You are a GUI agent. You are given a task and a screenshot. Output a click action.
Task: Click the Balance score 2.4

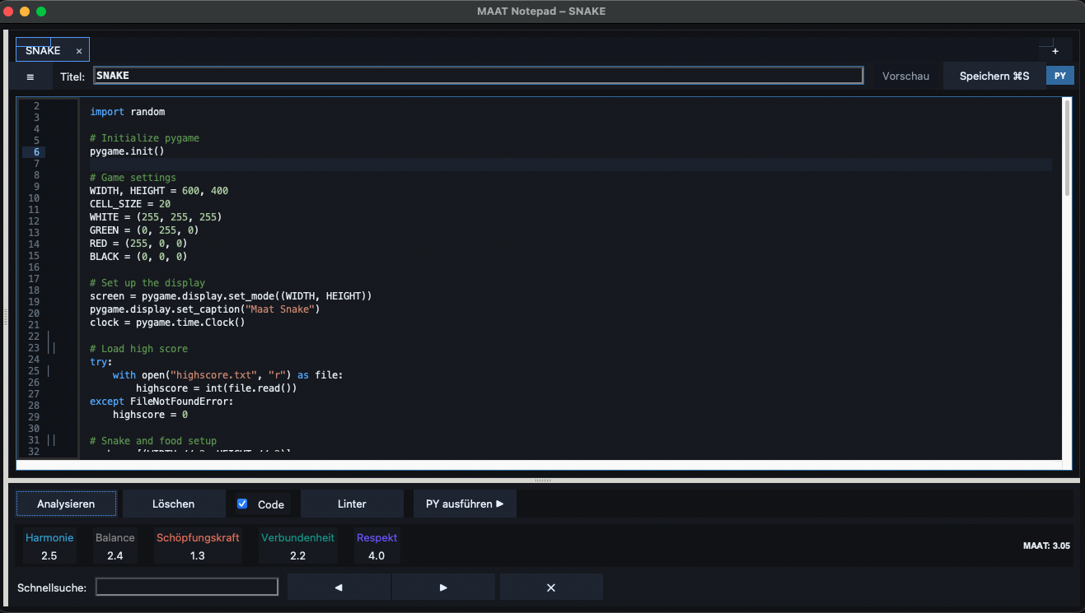115,555
